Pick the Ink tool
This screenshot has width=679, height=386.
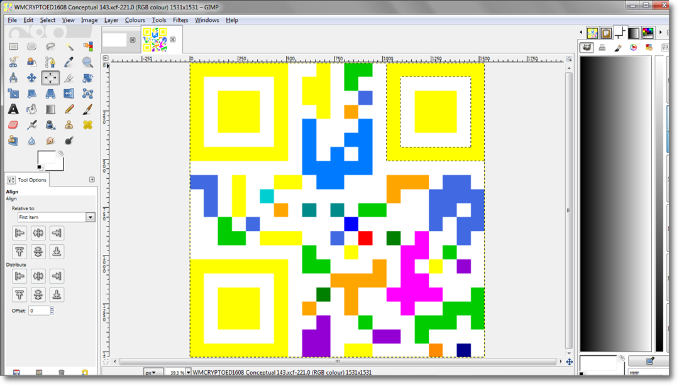tap(50, 125)
